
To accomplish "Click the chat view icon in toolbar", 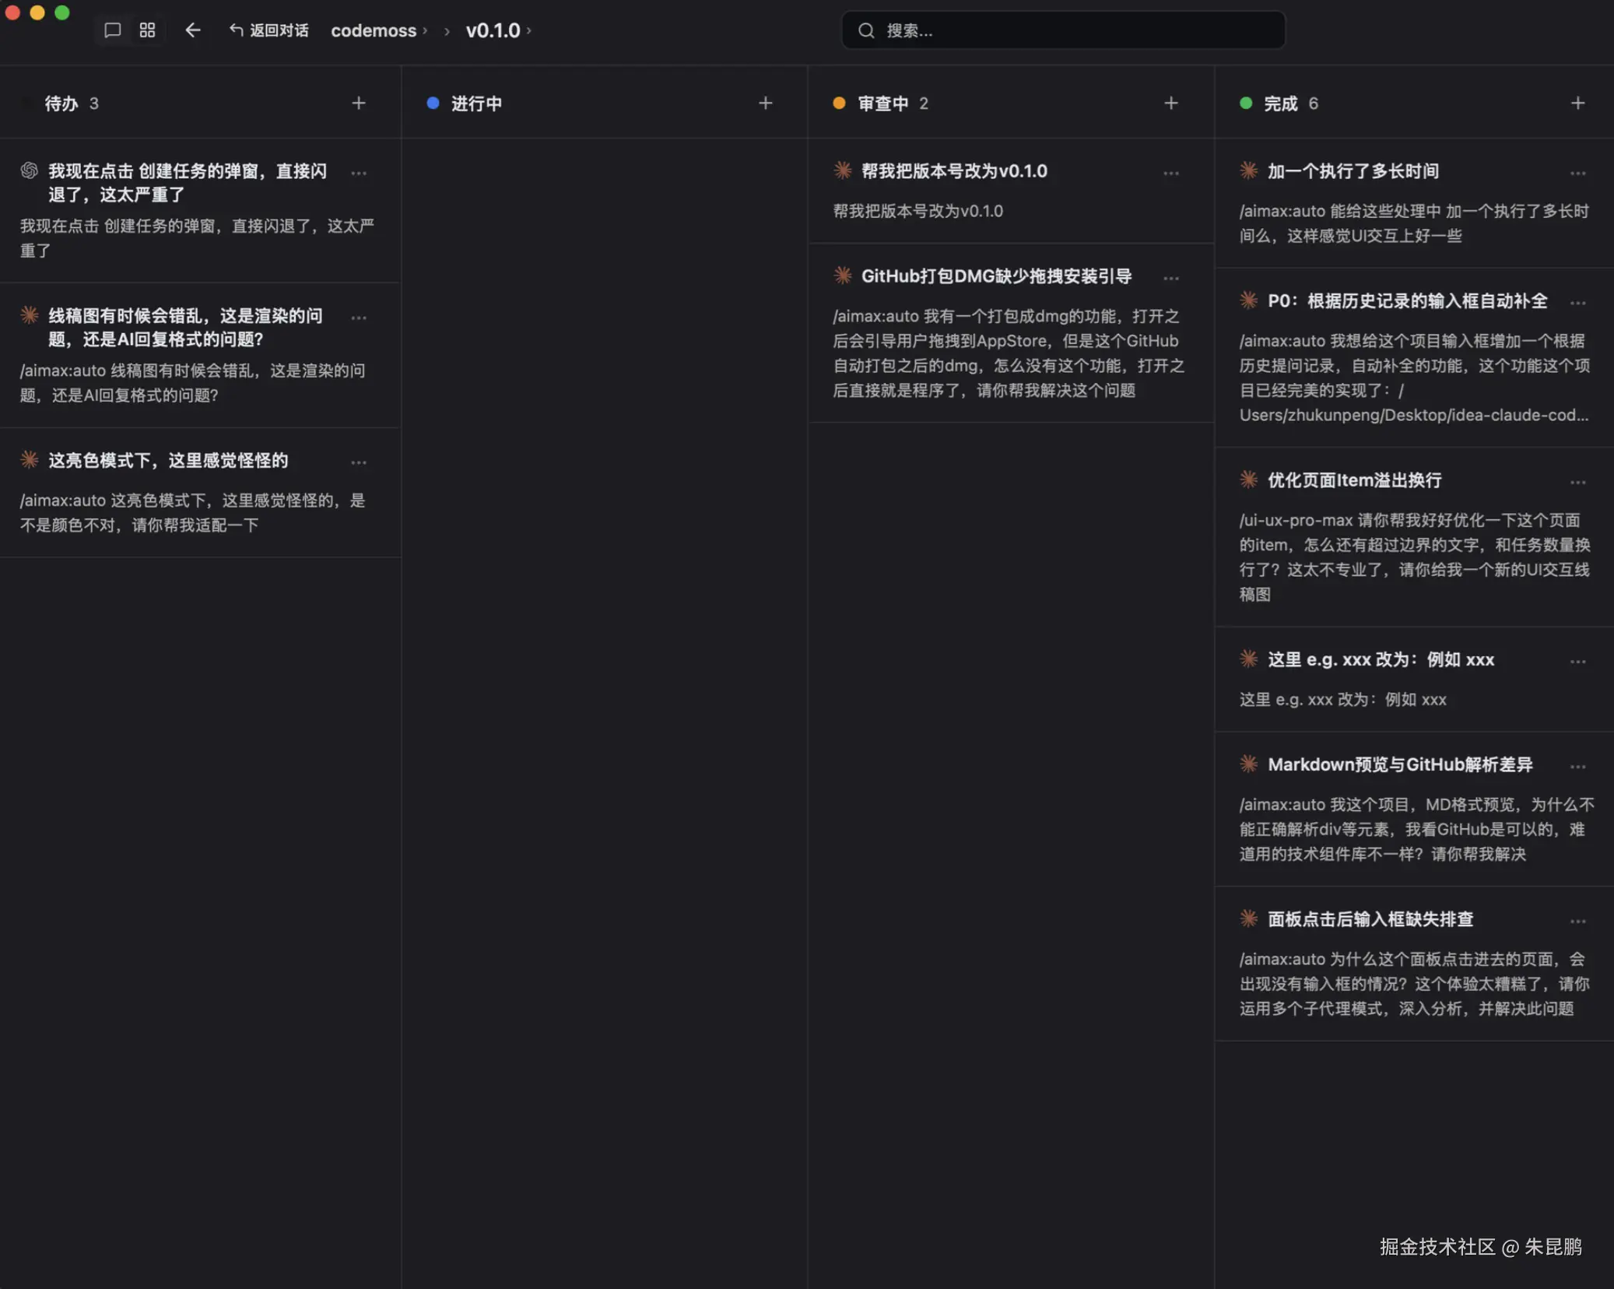I will tap(113, 30).
